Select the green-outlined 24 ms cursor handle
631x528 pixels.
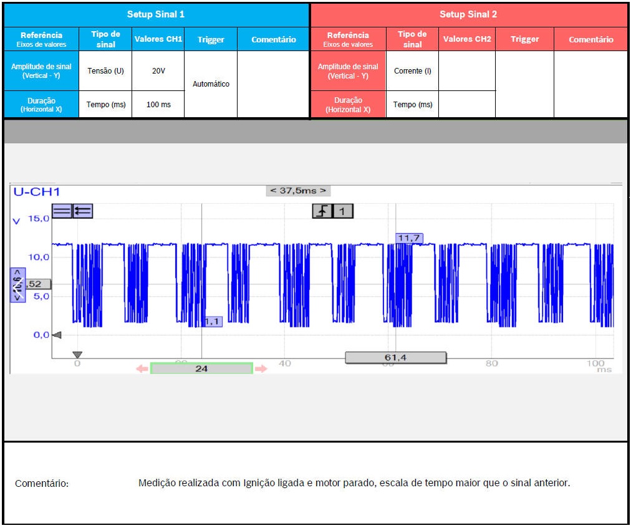point(201,368)
